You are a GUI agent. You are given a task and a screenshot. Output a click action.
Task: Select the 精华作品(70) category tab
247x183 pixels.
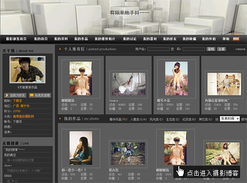click(x=118, y=119)
